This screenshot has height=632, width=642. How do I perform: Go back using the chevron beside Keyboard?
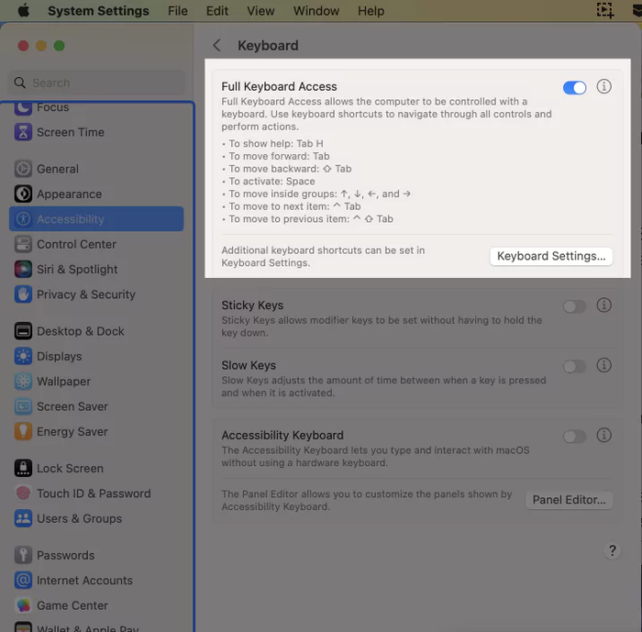(x=217, y=46)
